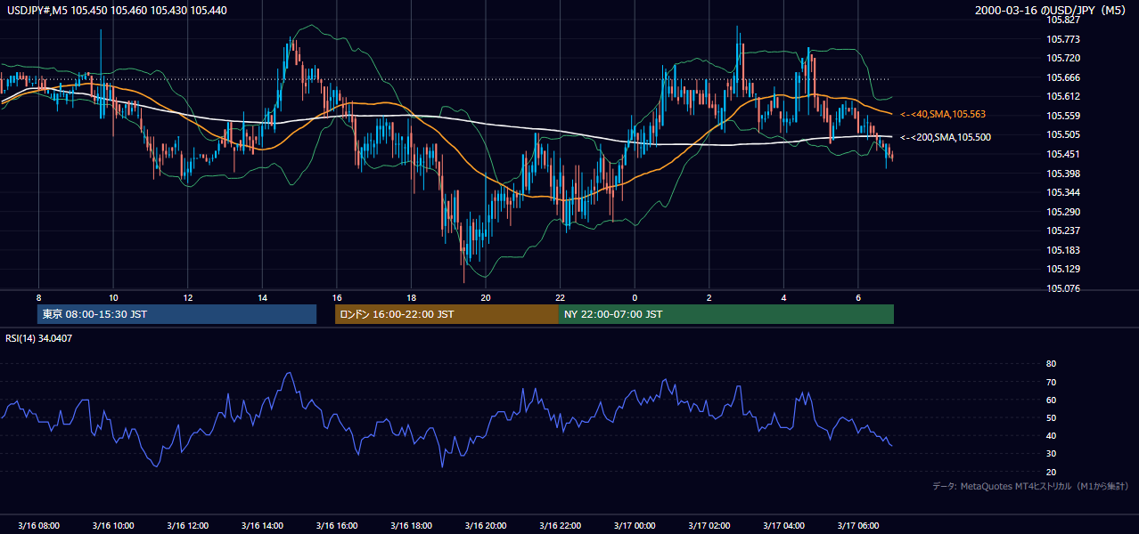Click price level 105.076 on axis

1065,288
